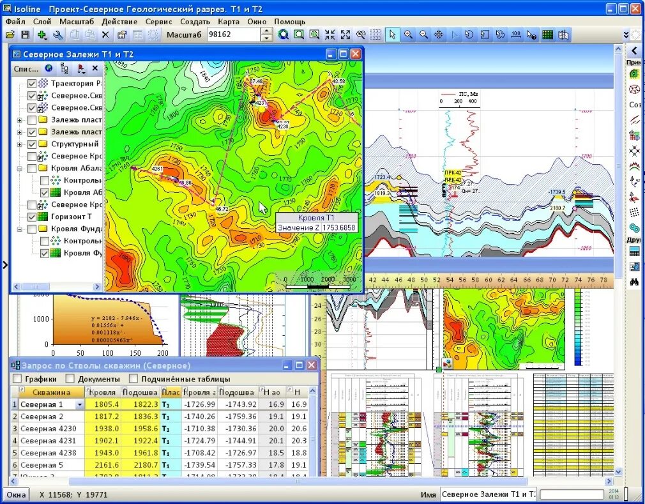Image resolution: width=645 pixels, height=504 pixels.
Task: Uncheck the Кровля Фу grid layer checkbox
Action: pyautogui.click(x=45, y=254)
